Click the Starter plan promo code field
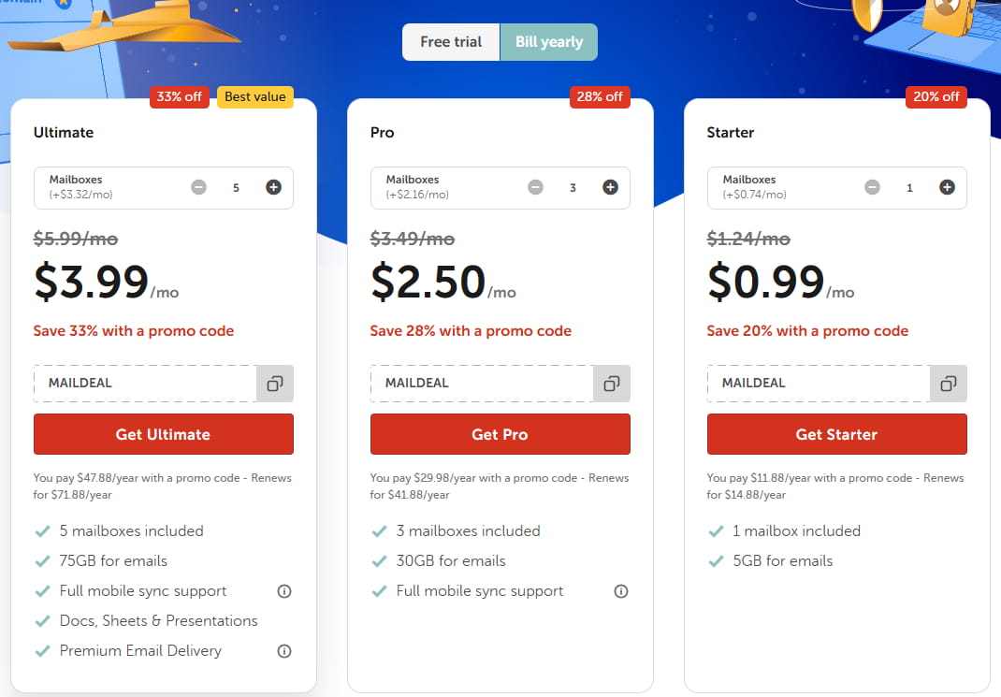Image resolution: width=1001 pixels, height=697 pixels. (x=819, y=384)
